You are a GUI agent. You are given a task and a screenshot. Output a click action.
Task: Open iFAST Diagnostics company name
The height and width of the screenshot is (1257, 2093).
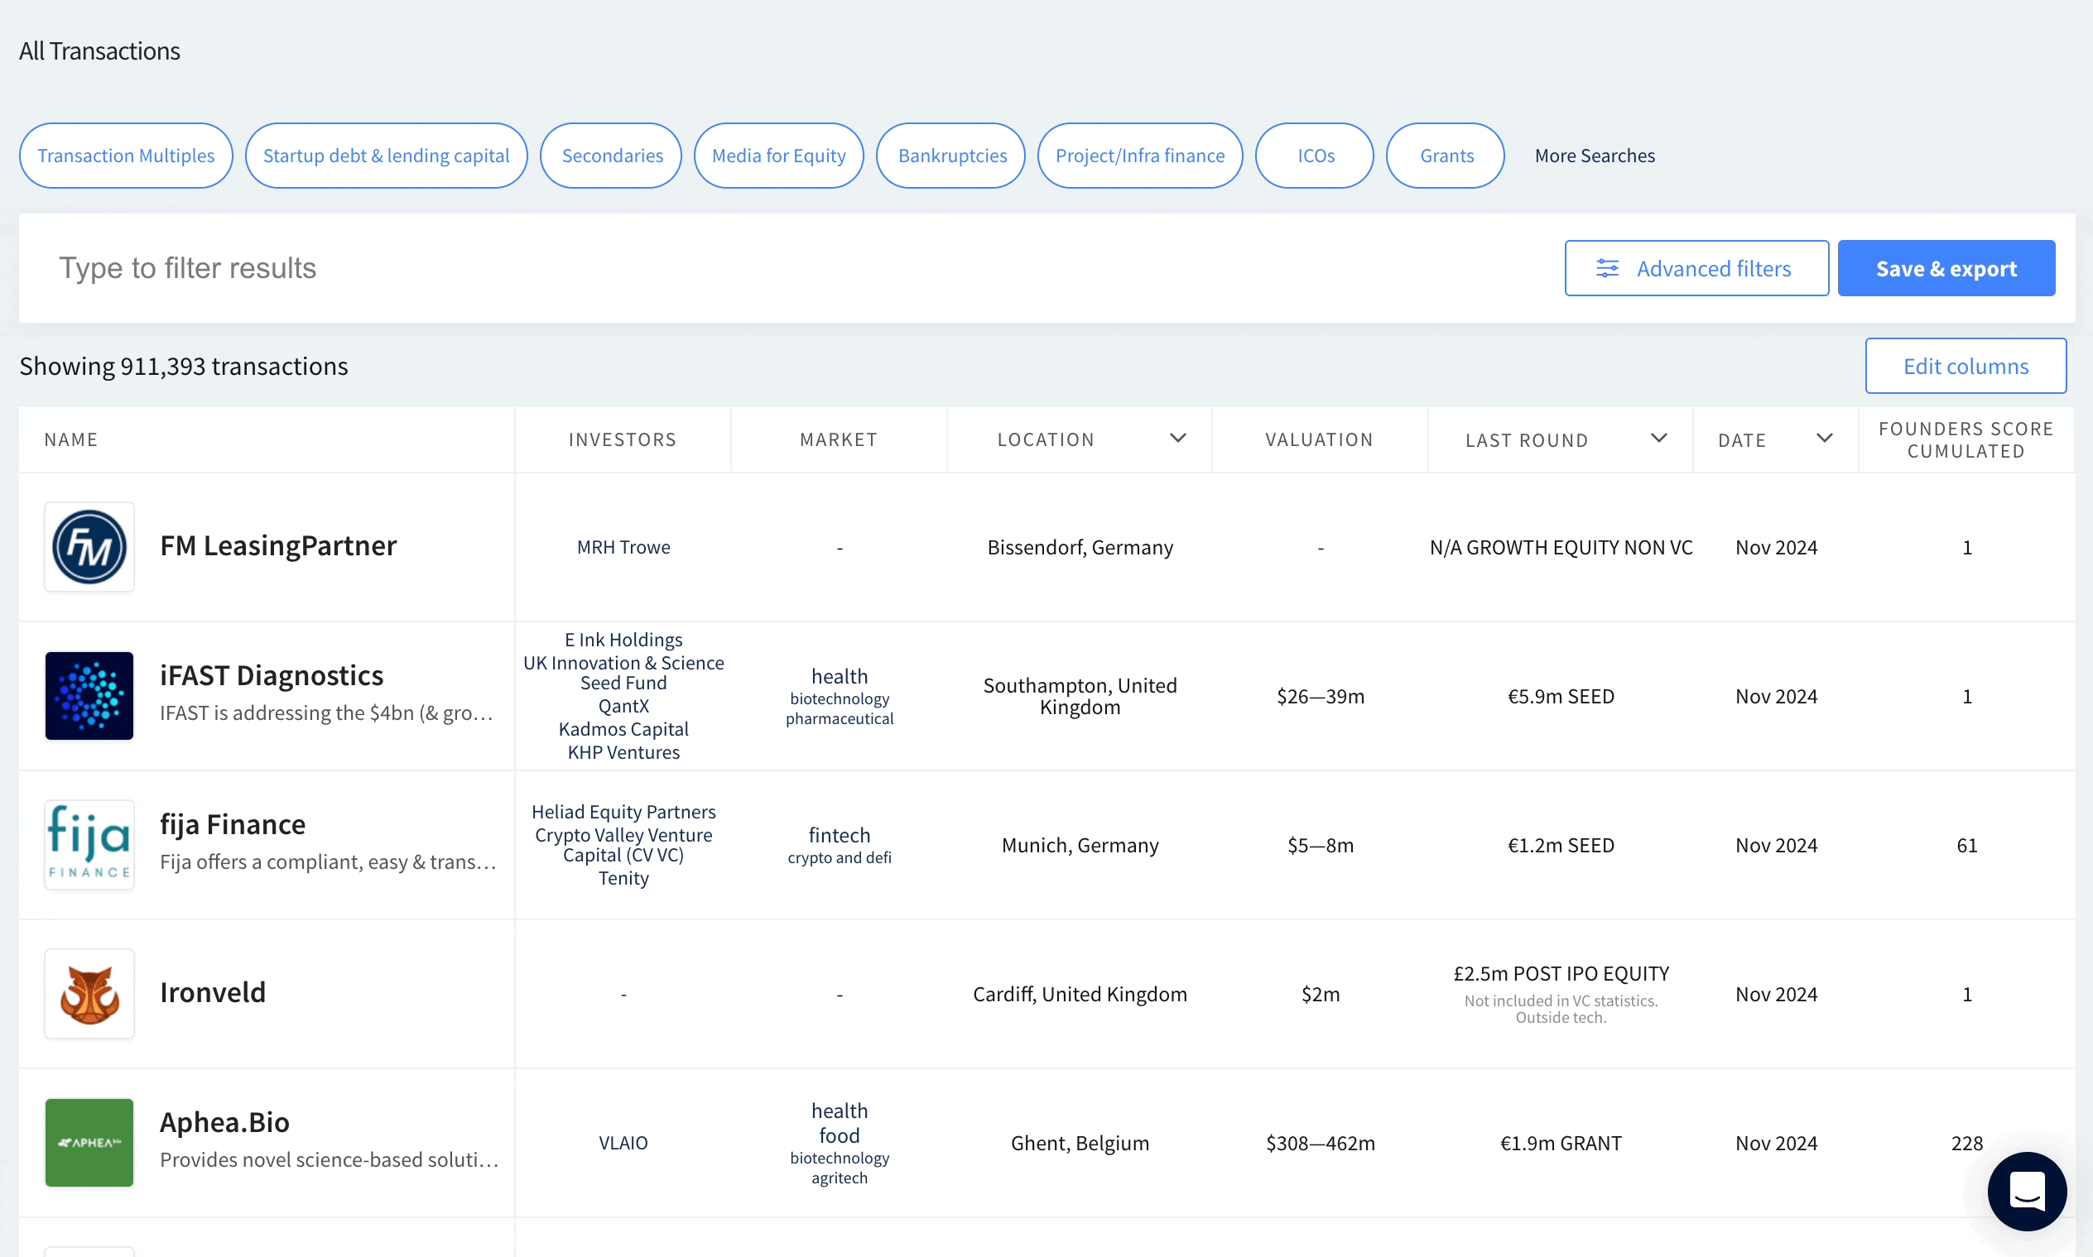(272, 675)
